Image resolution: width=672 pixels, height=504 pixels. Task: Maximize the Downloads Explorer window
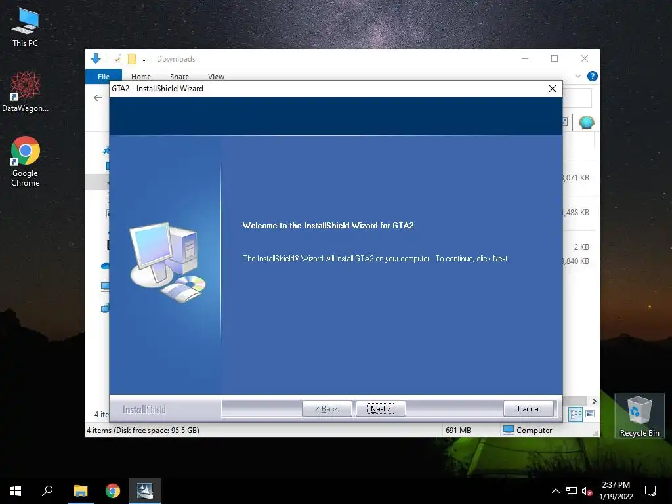point(555,58)
